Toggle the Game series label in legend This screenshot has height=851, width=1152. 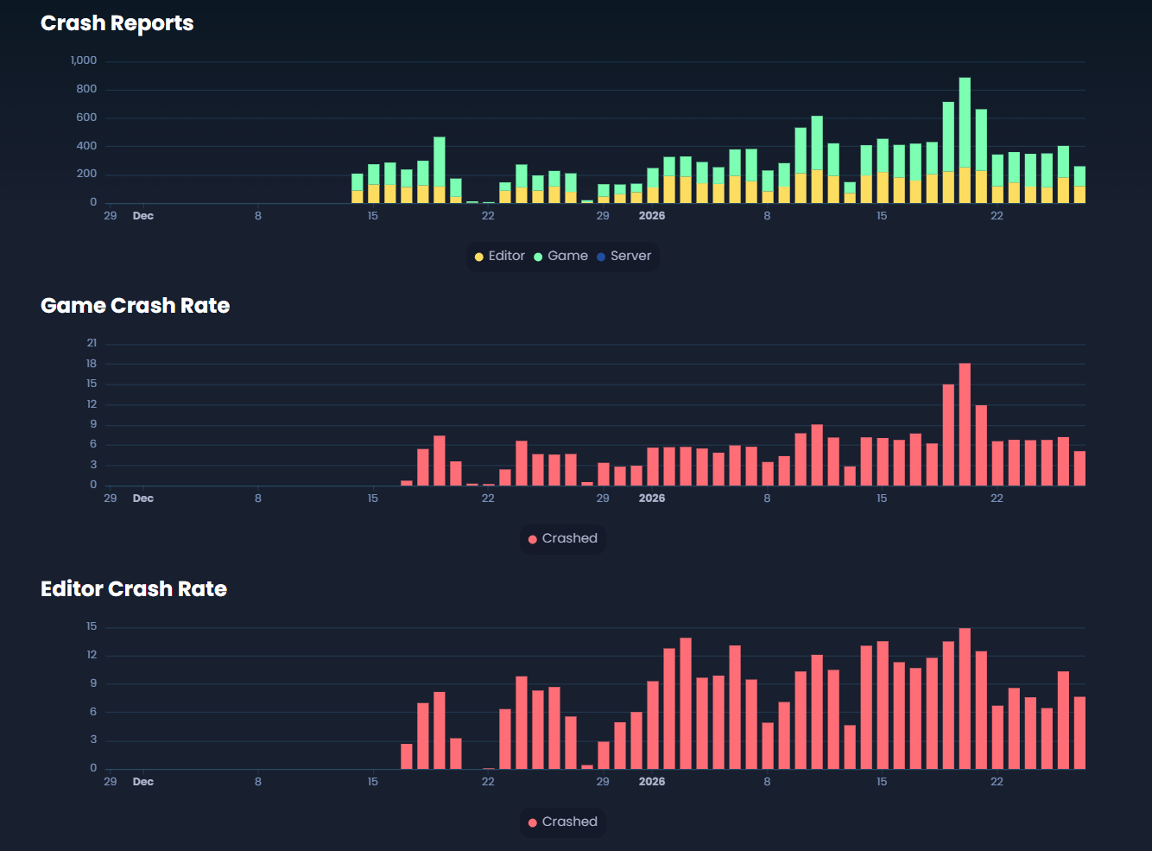pyautogui.click(x=567, y=256)
